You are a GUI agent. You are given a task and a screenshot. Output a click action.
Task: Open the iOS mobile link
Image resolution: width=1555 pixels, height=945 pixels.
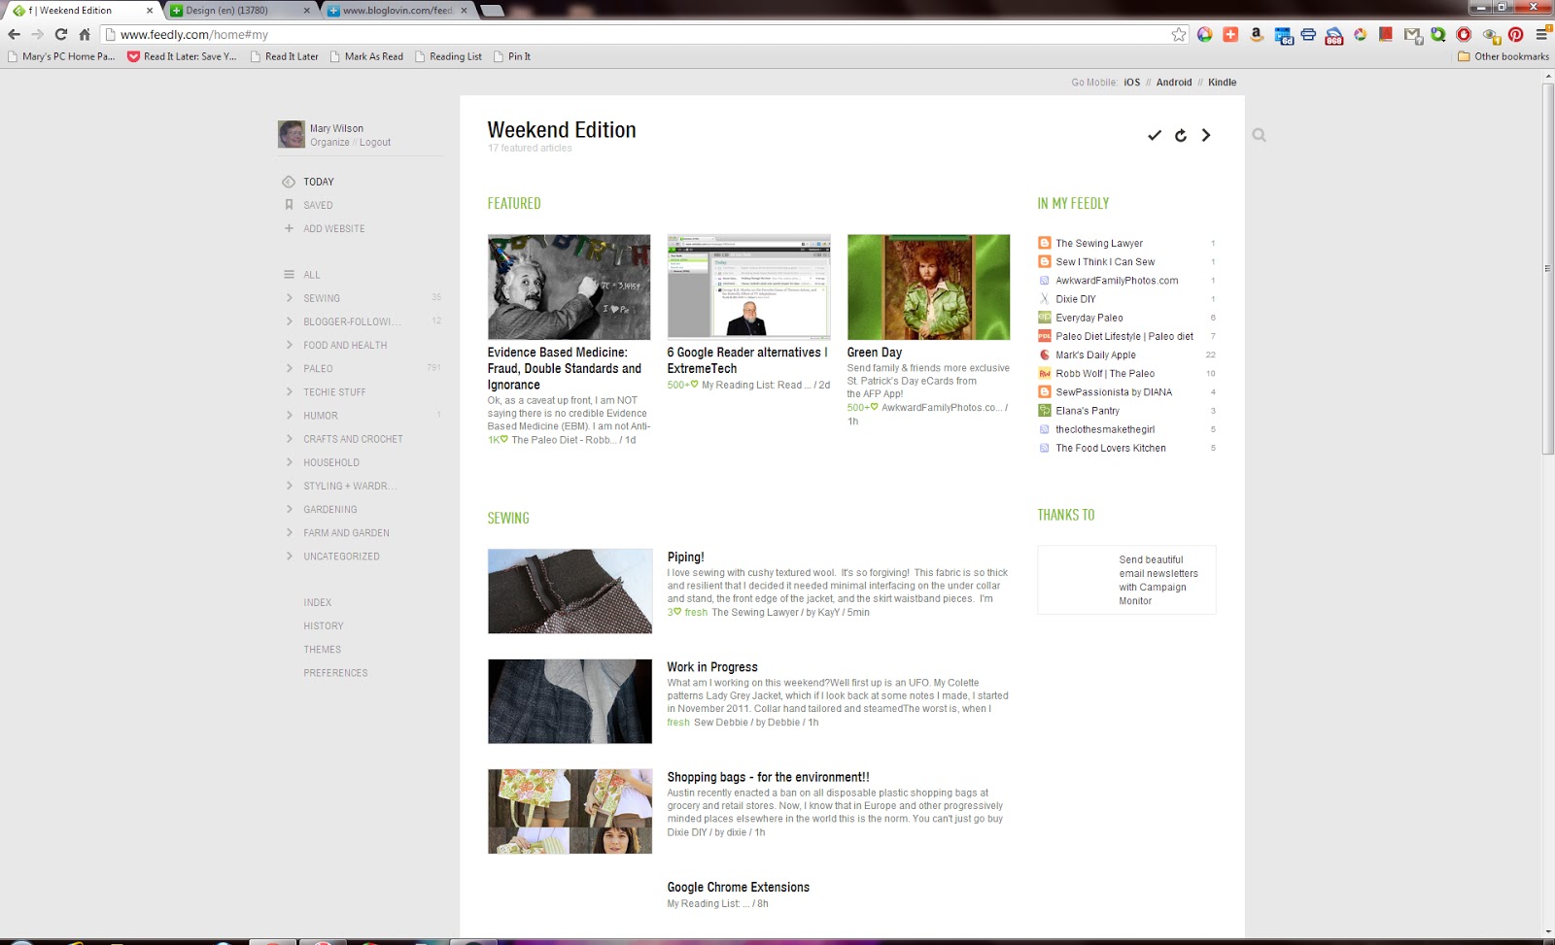[1131, 83]
